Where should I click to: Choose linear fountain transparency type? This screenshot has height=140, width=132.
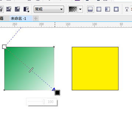(x=90, y=9)
